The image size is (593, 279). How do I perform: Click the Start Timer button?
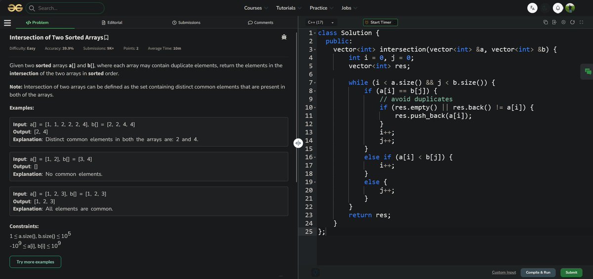(380, 22)
